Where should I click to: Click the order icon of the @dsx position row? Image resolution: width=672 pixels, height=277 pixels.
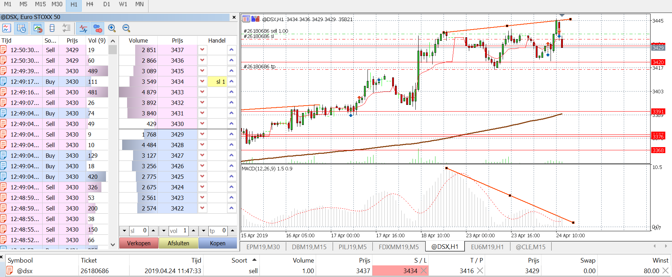10,271
